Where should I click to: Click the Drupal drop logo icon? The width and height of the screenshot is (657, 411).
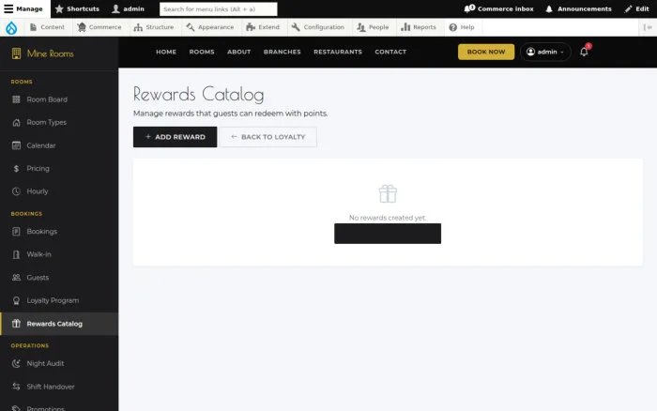(x=11, y=27)
